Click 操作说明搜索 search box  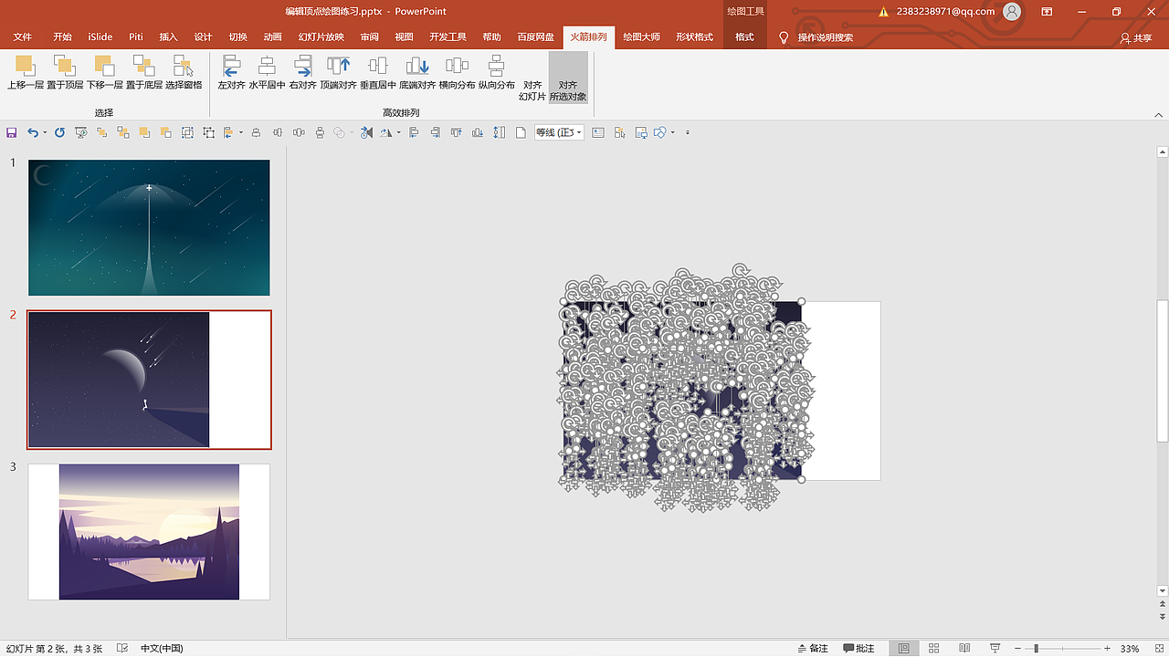pyautogui.click(x=826, y=37)
